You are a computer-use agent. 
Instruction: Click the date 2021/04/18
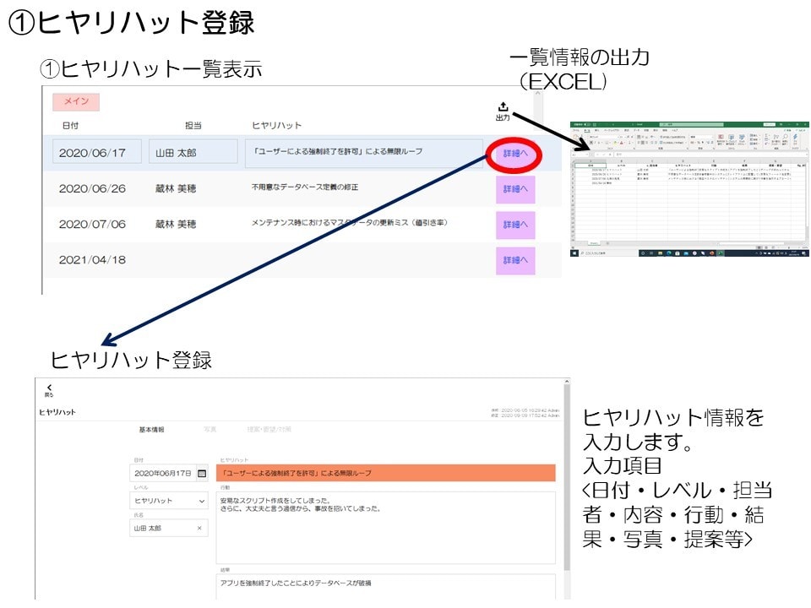click(x=92, y=260)
